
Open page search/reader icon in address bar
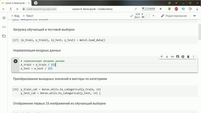click(136, 9)
